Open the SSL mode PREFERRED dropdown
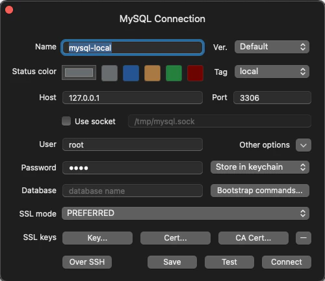 [x=185, y=213]
